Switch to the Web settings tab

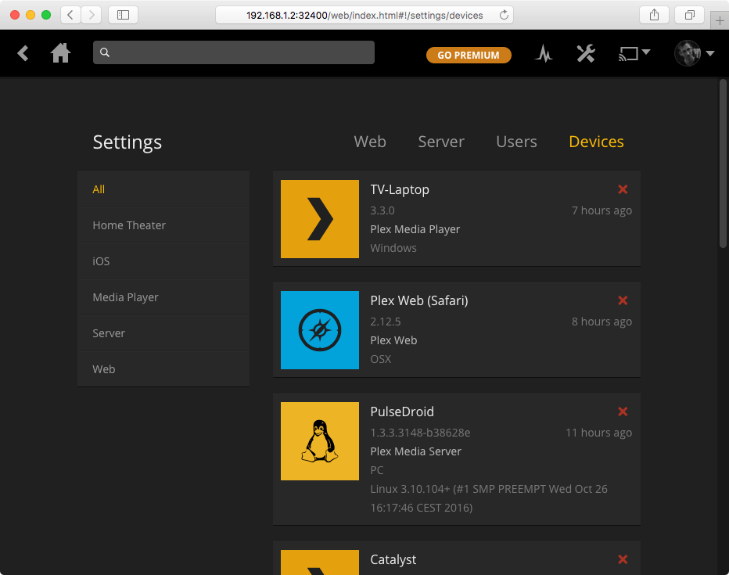click(370, 142)
